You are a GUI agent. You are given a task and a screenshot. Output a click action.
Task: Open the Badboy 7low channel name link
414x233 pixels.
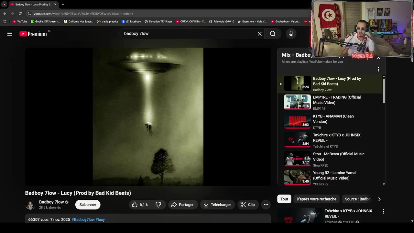pos(51,202)
